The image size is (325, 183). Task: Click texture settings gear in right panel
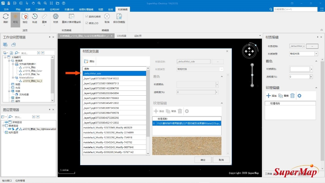(x=299, y=96)
